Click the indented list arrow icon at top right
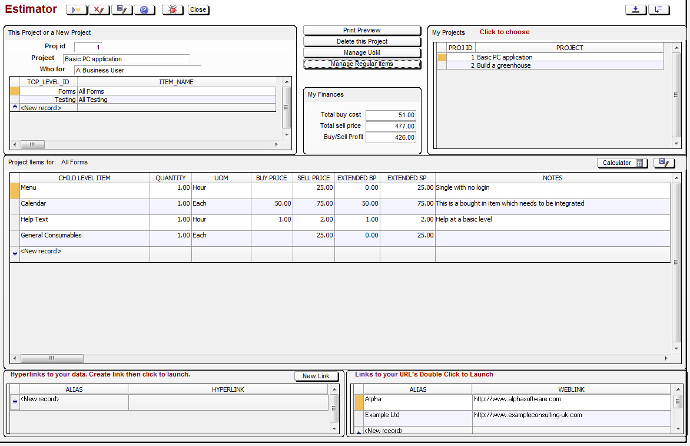The image size is (690, 446). coord(659,10)
